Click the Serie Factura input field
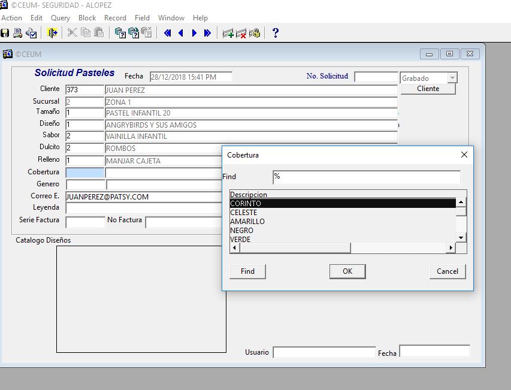 pyautogui.click(x=86, y=222)
